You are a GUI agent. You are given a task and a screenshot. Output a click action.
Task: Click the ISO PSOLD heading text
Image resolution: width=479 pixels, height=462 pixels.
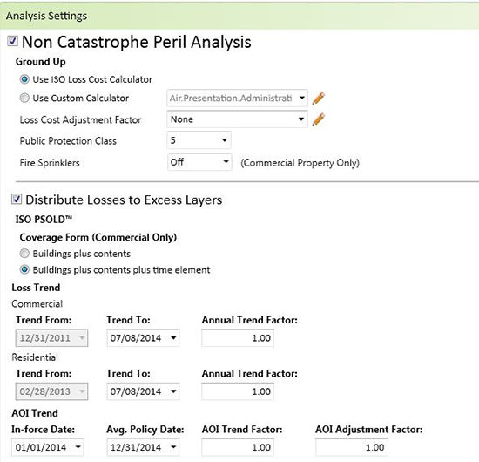click(44, 220)
